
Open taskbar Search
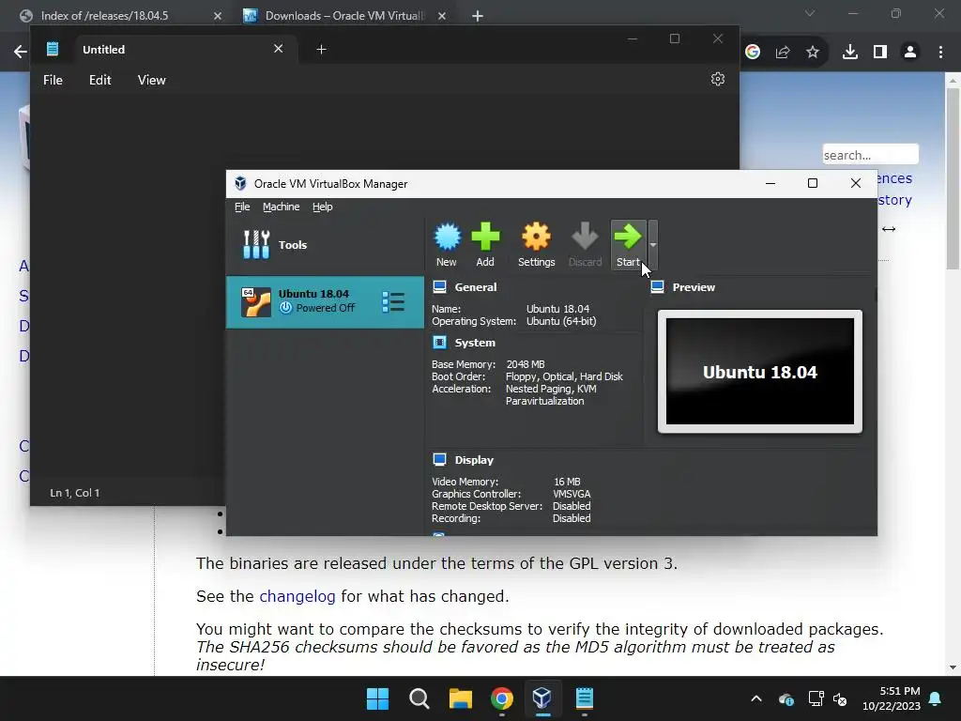click(419, 698)
